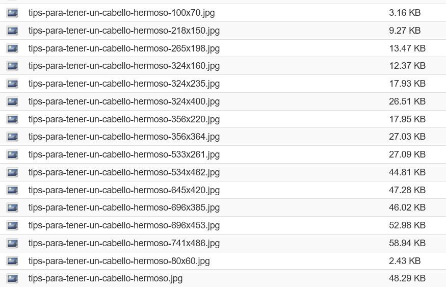The height and width of the screenshot is (287, 446).
Task: Open tips-para-tener-un-cabello-hermoso-356x220.jpg
Action: 124,119
